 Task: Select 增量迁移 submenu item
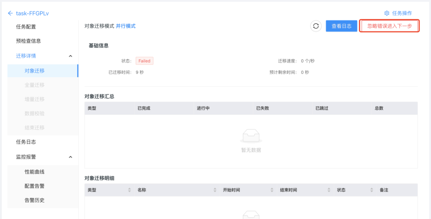click(35, 99)
